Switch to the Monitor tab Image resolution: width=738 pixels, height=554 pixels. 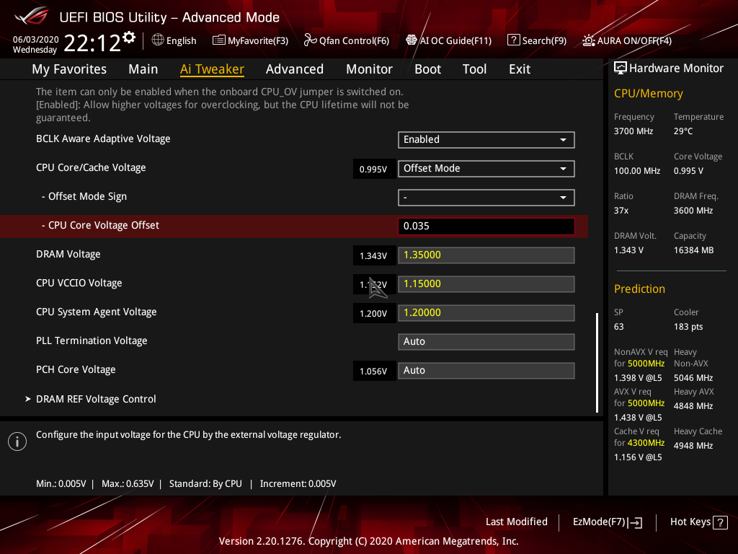[369, 69]
